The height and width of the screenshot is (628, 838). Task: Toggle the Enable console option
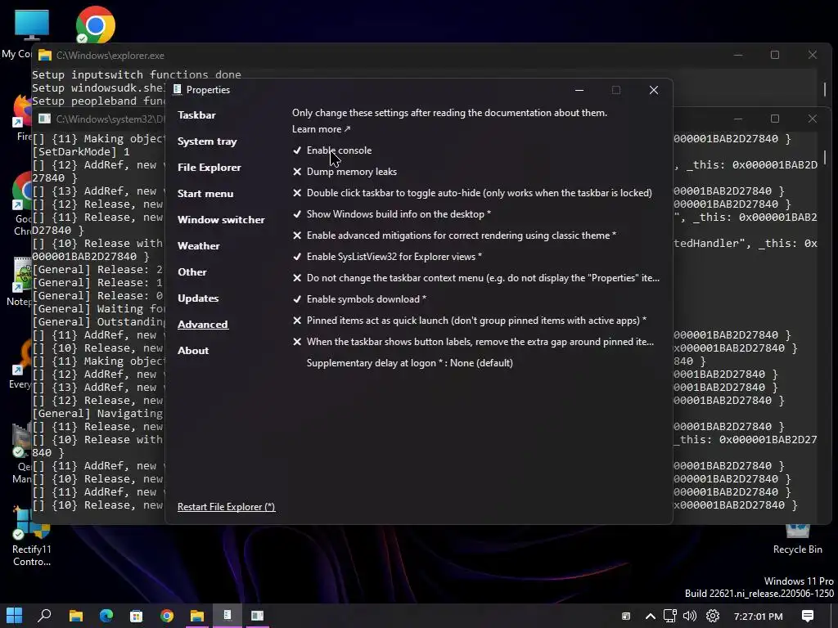(332, 150)
